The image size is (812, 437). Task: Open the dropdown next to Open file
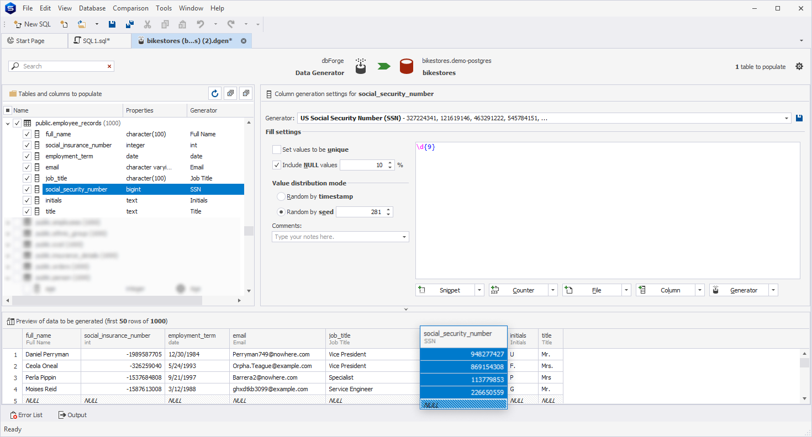pyautogui.click(x=97, y=24)
